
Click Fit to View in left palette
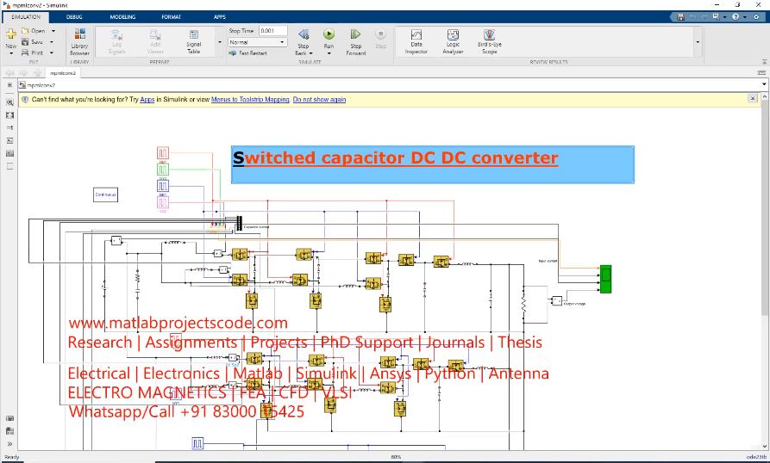[x=9, y=115]
